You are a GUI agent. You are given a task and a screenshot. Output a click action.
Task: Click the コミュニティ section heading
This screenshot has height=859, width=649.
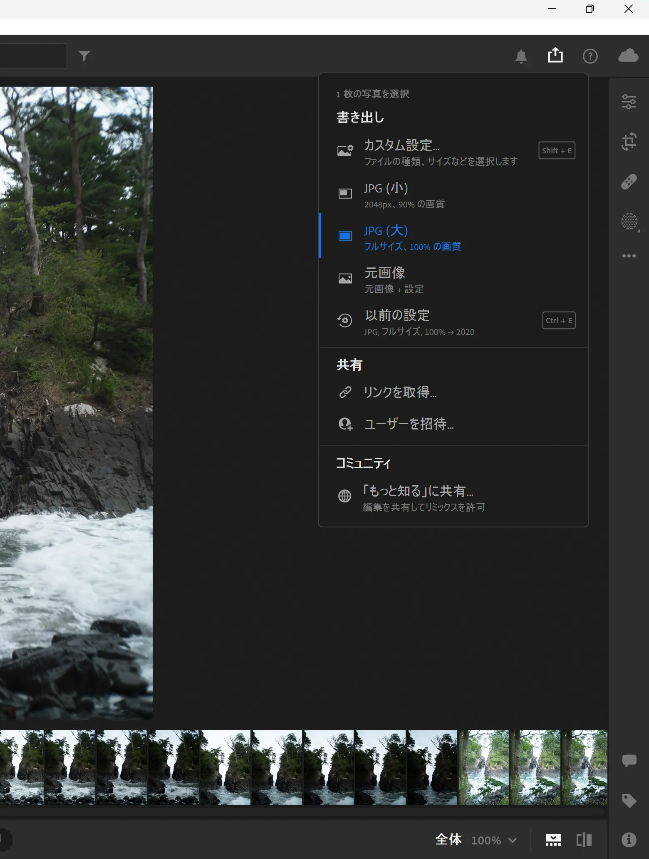point(363,463)
